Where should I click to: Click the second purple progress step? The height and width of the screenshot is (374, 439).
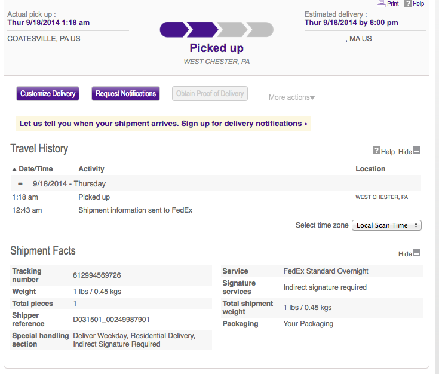click(x=201, y=30)
